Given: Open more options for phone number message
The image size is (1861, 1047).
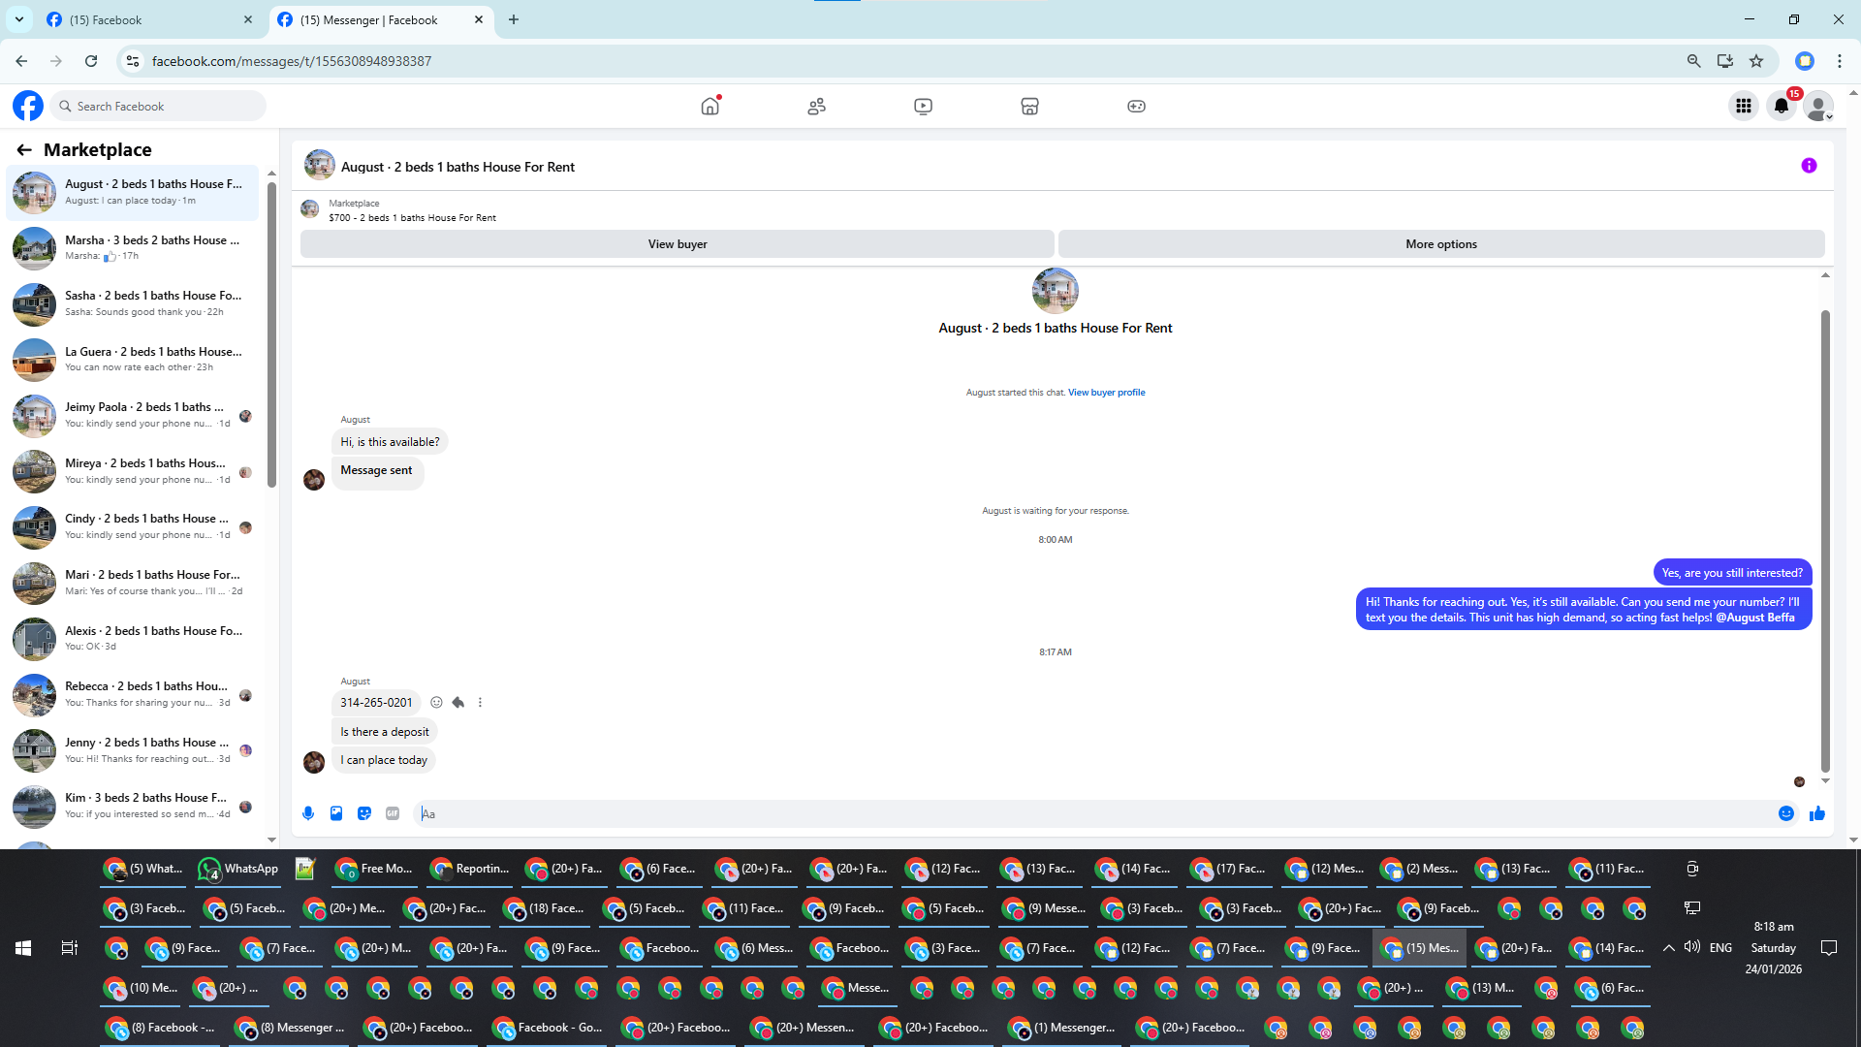Looking at the screenshot, I should coord(480,703).
